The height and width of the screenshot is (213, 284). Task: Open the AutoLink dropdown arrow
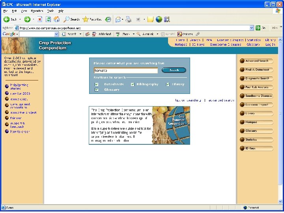[x=157, y=34]
